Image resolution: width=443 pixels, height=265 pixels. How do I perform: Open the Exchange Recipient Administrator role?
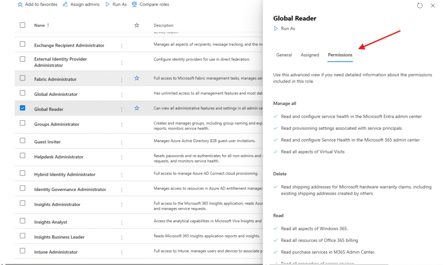pos(69,45)
